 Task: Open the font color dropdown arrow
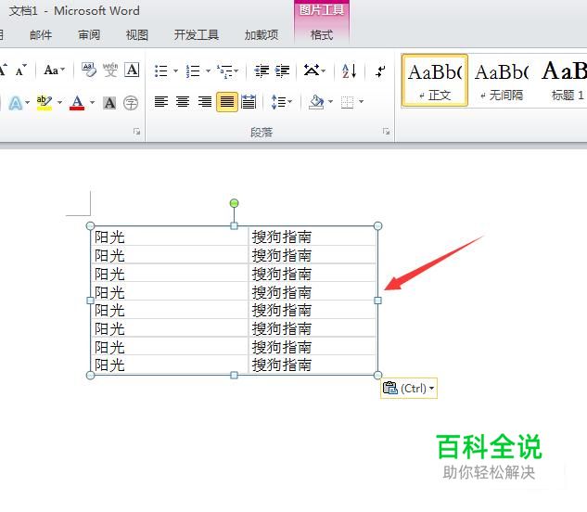[92, 102]
